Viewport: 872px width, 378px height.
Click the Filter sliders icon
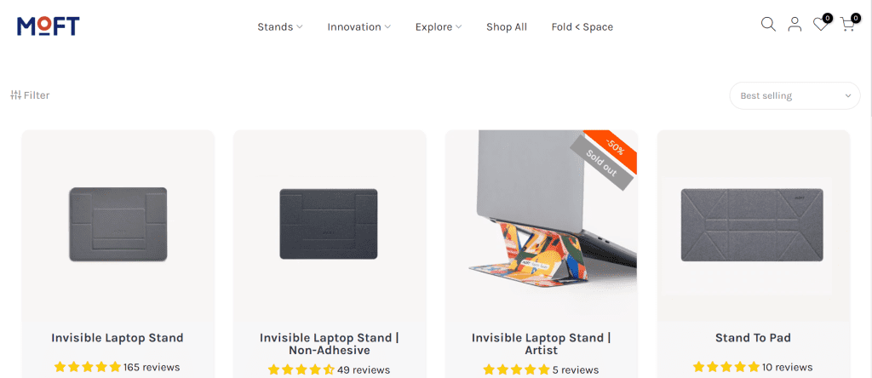click(x=16, y=95)
